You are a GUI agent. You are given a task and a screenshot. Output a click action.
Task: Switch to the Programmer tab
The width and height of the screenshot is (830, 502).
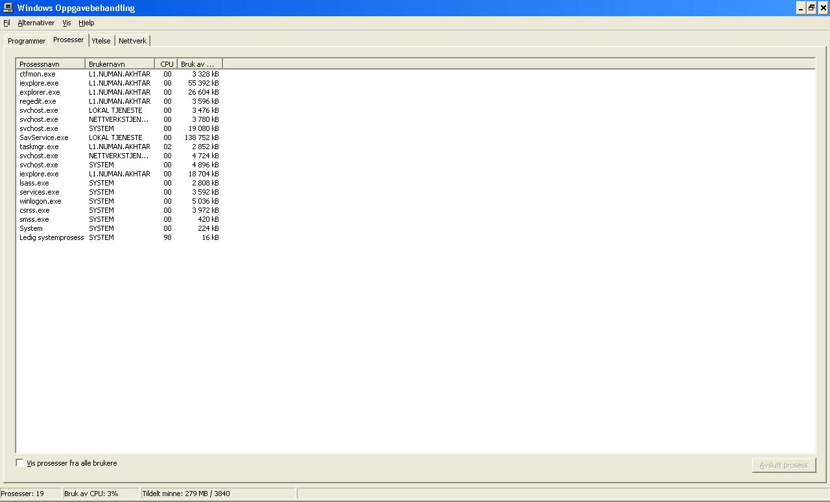(x=27, y=41)
